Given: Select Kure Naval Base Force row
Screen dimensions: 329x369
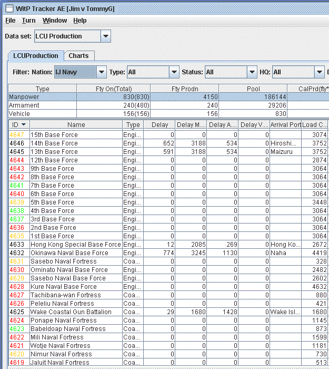Looking at the screenshot, I should tap(169, 287).
